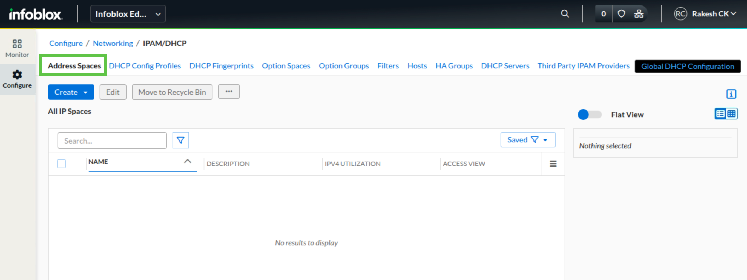Open the filter funnel icon beside search
Image resolution: width=747 pixels, height=280 pixels.
coord(180,141)
